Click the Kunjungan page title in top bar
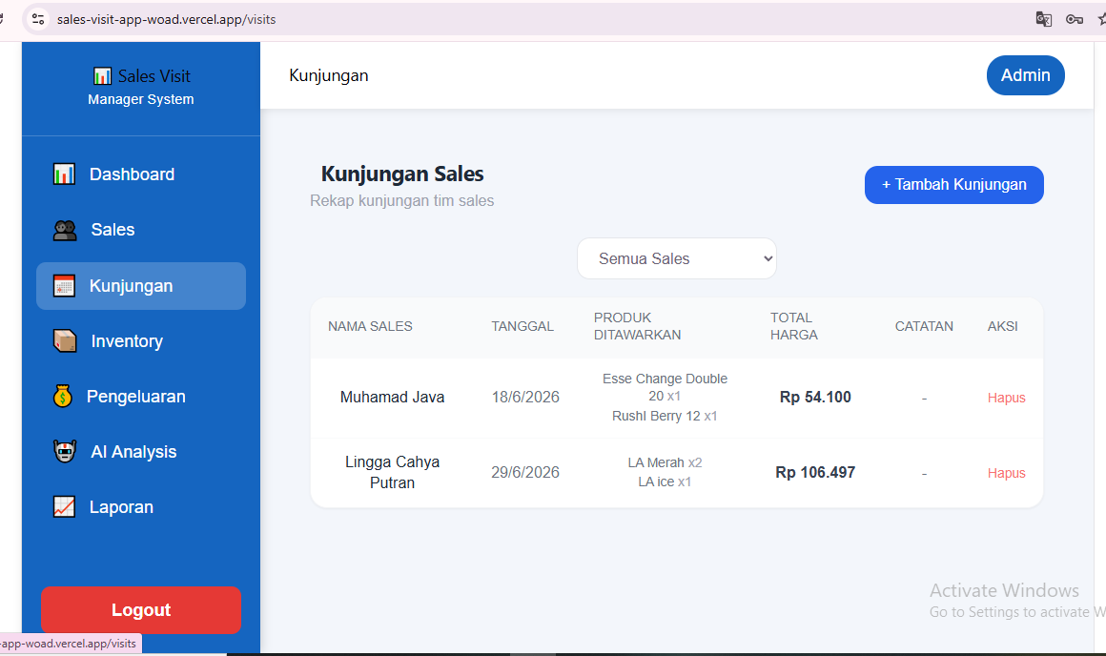The height and width of the screenshot is (656, 1106). pos(329,75)
